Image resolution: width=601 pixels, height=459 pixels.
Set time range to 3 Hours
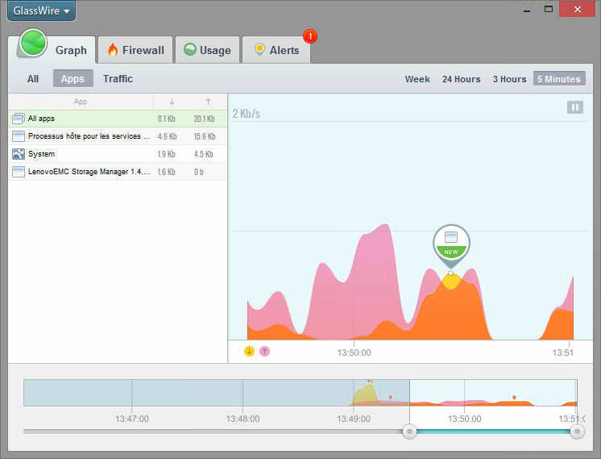click(x=509, y=79)
